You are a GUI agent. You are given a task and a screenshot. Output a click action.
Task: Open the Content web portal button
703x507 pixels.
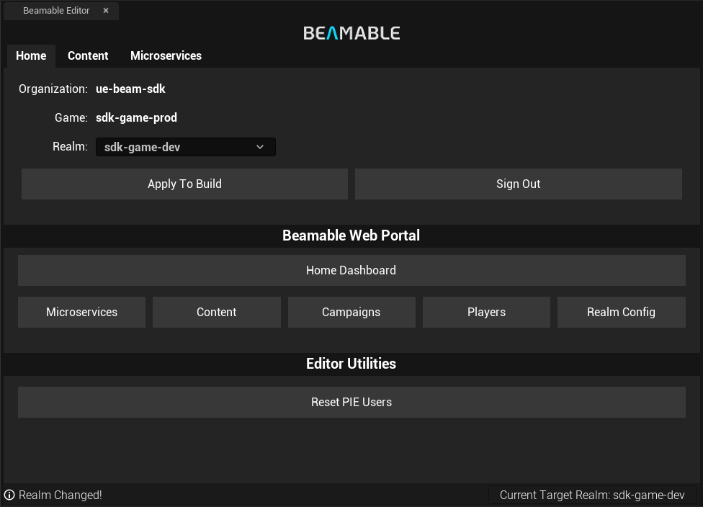coord(217,312)
